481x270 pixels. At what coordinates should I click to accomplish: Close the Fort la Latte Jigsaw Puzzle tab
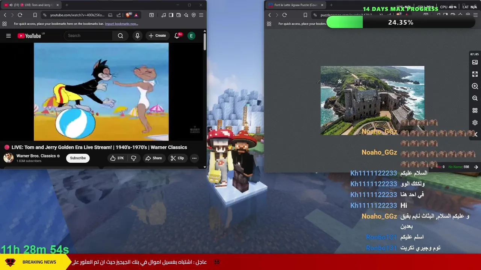pyautogui.click(x=322, y=5)
